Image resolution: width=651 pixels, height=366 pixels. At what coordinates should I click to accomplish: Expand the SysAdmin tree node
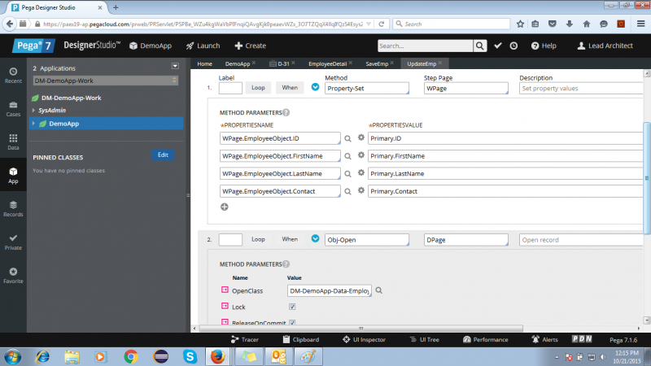click(33, 111)
